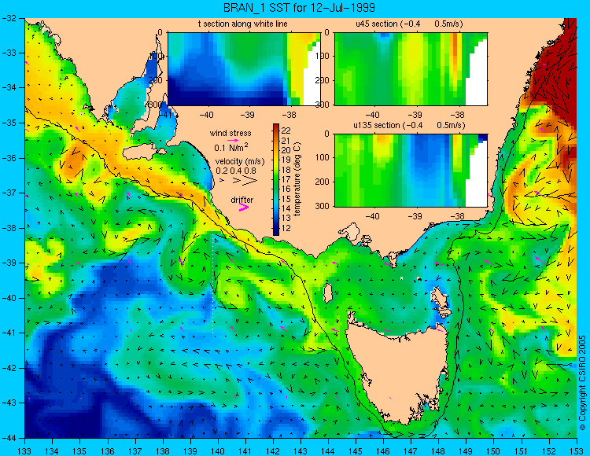590x456 pixels.
Task: Click the 'drifter' legend label
Action: [242, 200]
